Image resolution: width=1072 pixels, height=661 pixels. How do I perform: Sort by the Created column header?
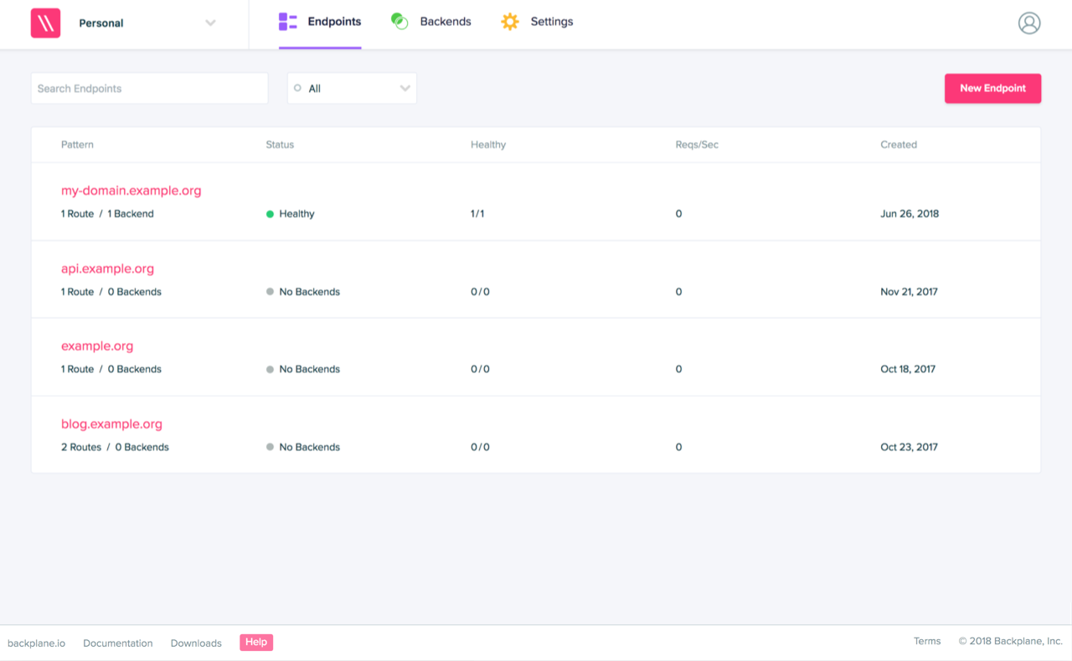click(898, 145)
